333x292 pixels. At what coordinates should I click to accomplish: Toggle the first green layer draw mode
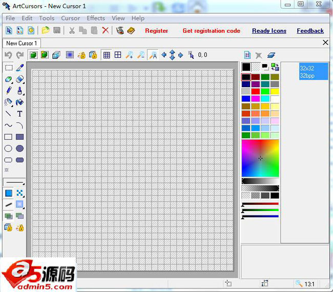click(x=9, y=216)
